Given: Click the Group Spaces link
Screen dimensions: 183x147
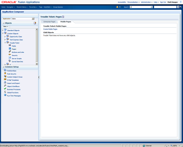Looking at the screenshot, I should (x=58, y=7).
